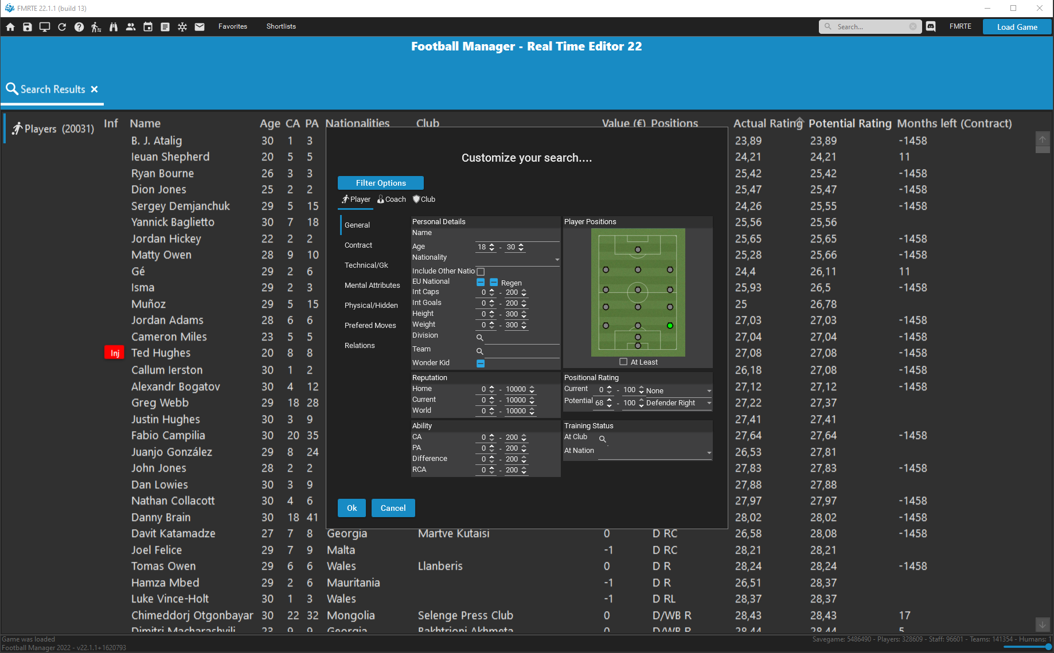Open the Technical/Gk filter section
Viewport: 1054px width, 653px height.
[366, 265]
